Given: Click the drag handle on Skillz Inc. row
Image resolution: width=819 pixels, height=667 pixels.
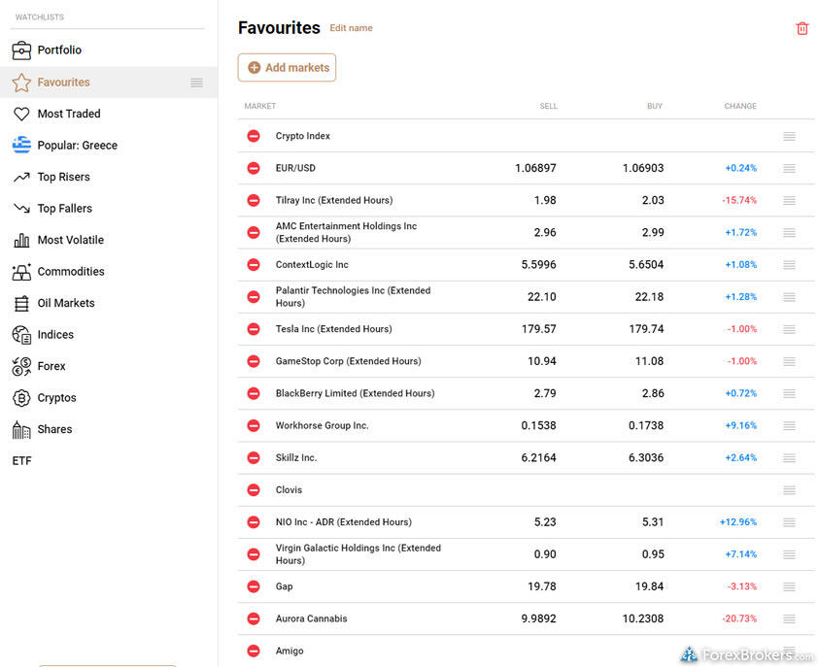Looking at the screenshot, I should click(789, 458).
